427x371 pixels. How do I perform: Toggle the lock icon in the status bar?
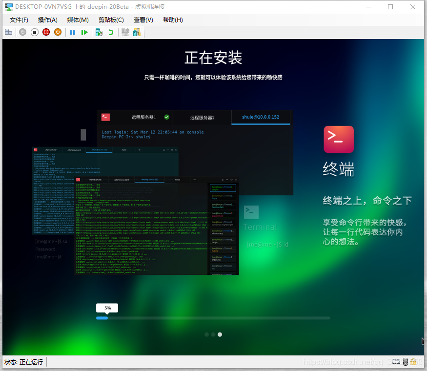click(x=413, y=362)
